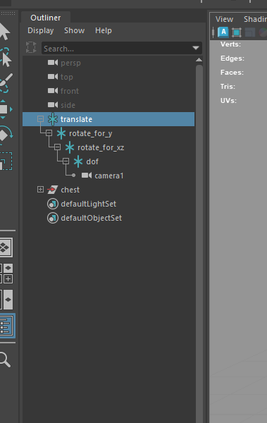Screen dimensions: 267x423
Task: Select the persp camera row
Action: click(108, 63)
